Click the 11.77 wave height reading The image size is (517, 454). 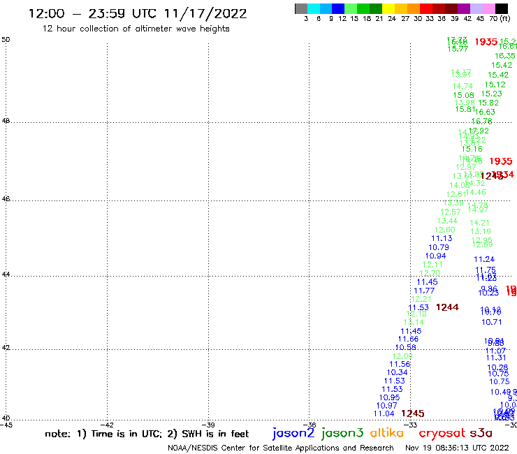pos(424,291)
